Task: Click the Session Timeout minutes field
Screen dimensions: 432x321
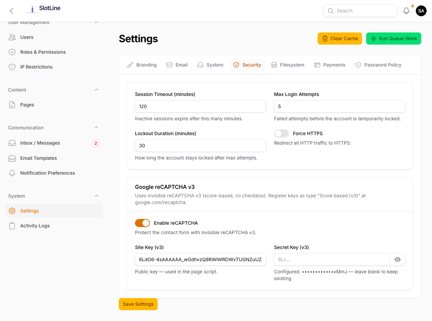Action: [x=200, y=106]
